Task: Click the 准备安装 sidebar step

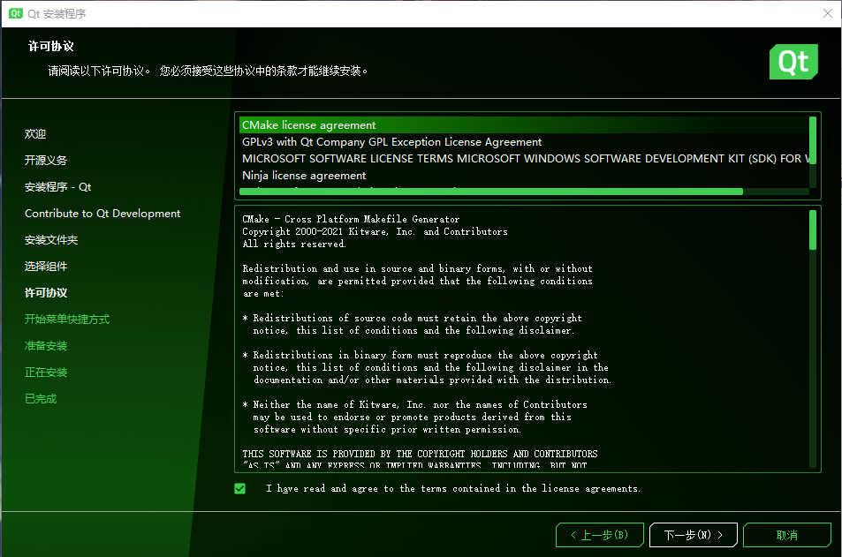Action: pos(46,345)
